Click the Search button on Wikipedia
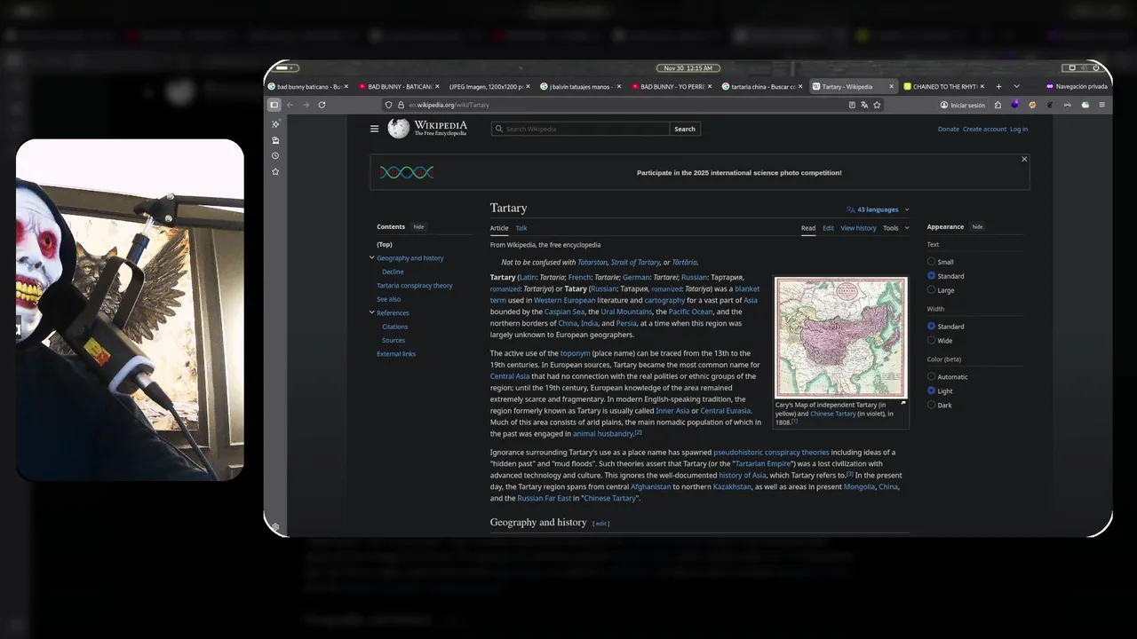Screen dimensions: 1137x639 coord(685,129)
